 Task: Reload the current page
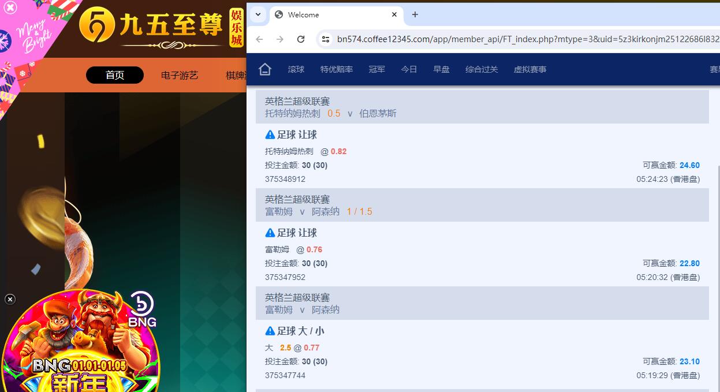(x=301, y=39)
